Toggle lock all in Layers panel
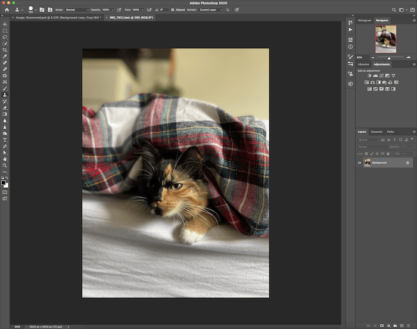Screen dimensions: 417x329 (388, 154)
